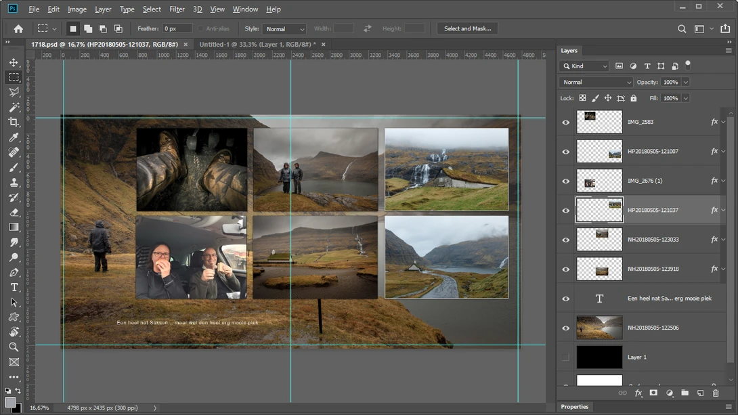The width and height of the screenshot is (738, 415).
Task: Choose the Horizontal Type tool
Action: pos(14,287)
